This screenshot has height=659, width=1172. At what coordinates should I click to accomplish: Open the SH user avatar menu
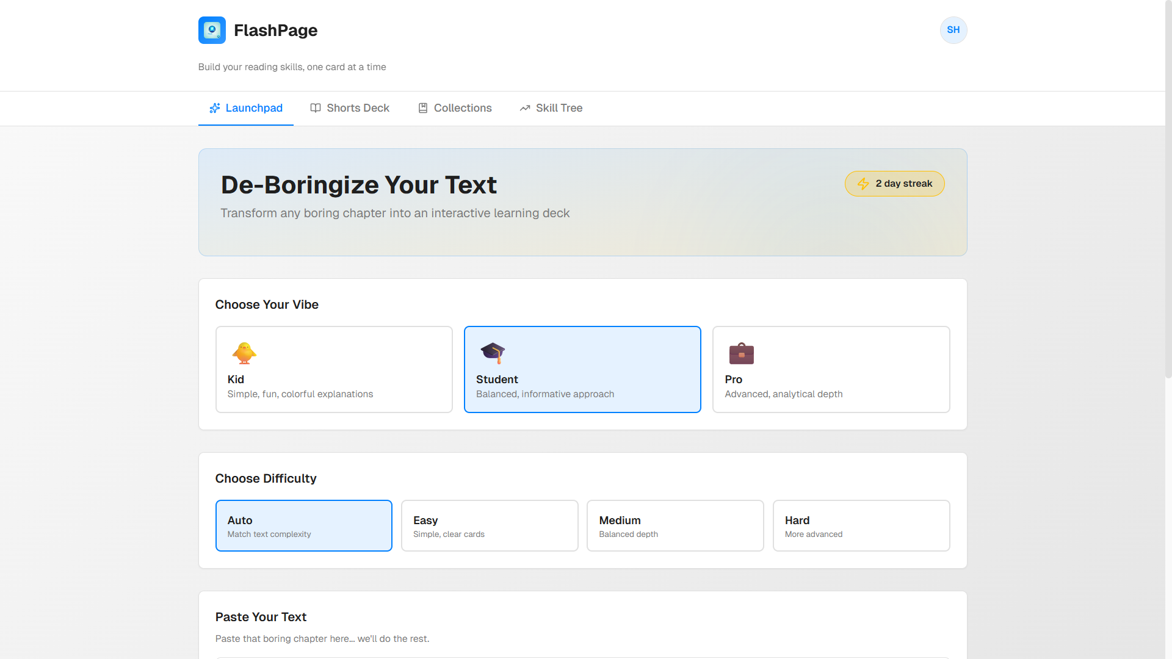click(x=953, y=30)
